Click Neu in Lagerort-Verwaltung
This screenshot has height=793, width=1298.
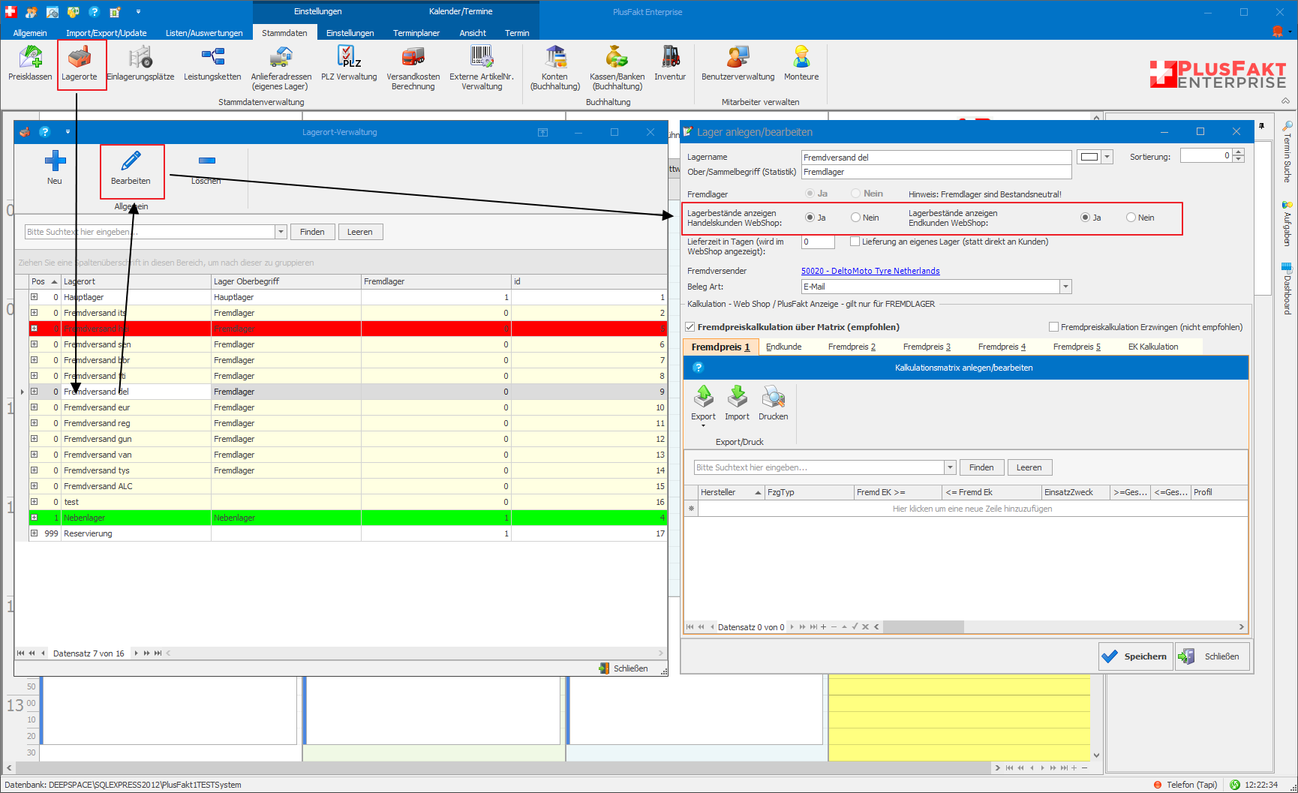pyautogui.click(x=55, y=167)
